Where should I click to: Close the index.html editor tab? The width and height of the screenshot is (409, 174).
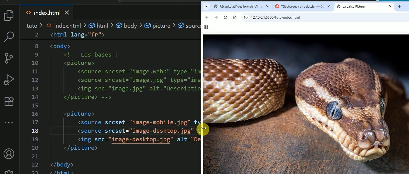(x=67, y=13)
